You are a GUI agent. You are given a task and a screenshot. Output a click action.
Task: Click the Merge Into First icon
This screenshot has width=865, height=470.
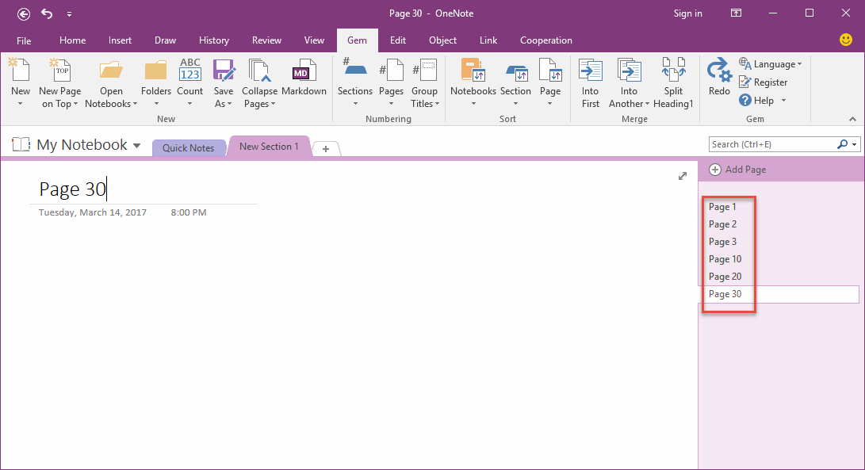point(590,71)
